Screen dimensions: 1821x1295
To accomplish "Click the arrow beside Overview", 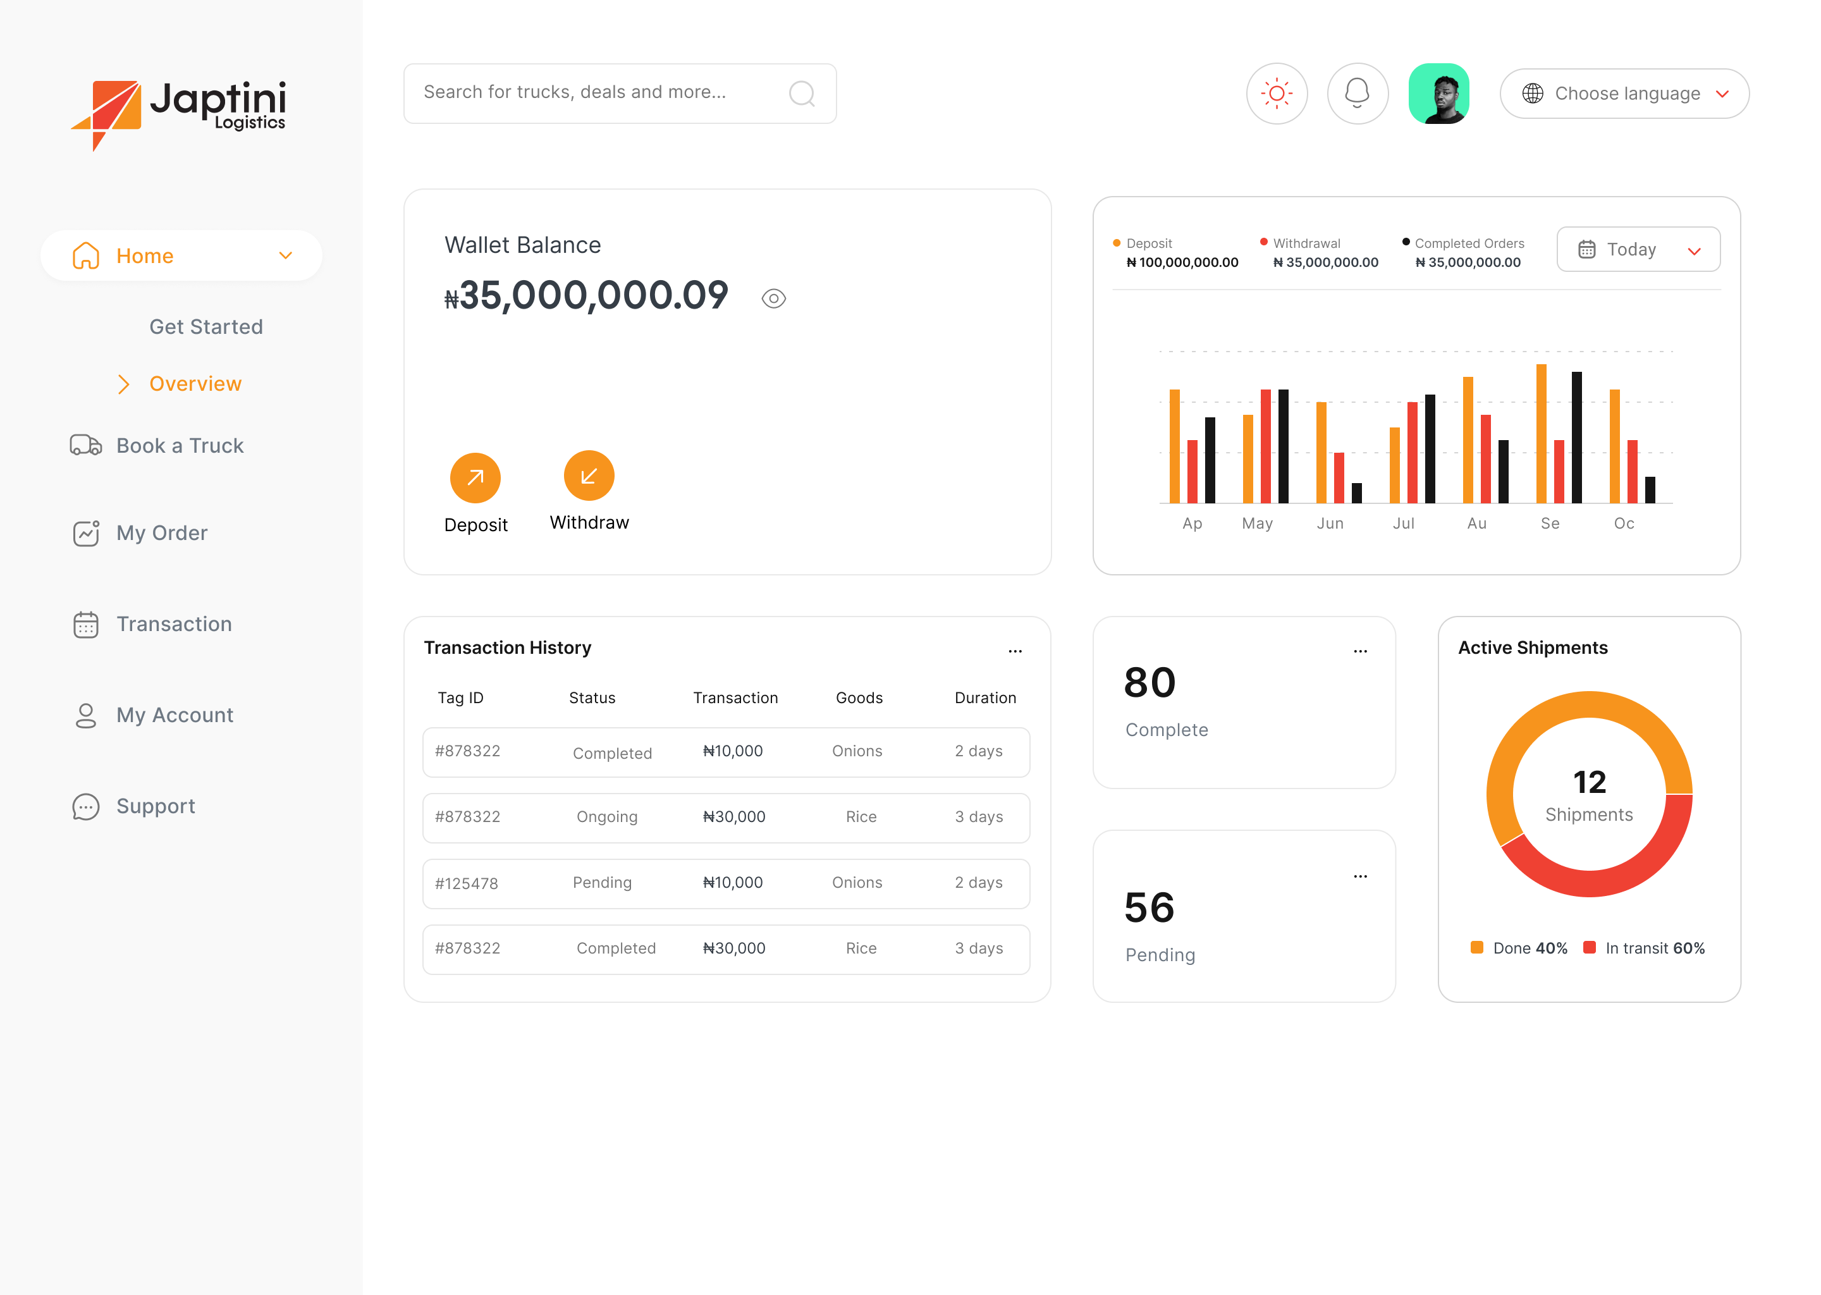I will pos(123,384).
